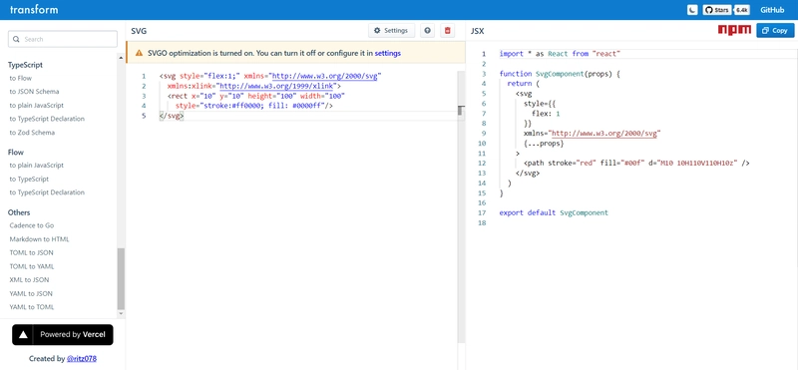Click the SVGO warning triangle icon
The width and height of the screenshot is (798, 370).
(139, 53)
